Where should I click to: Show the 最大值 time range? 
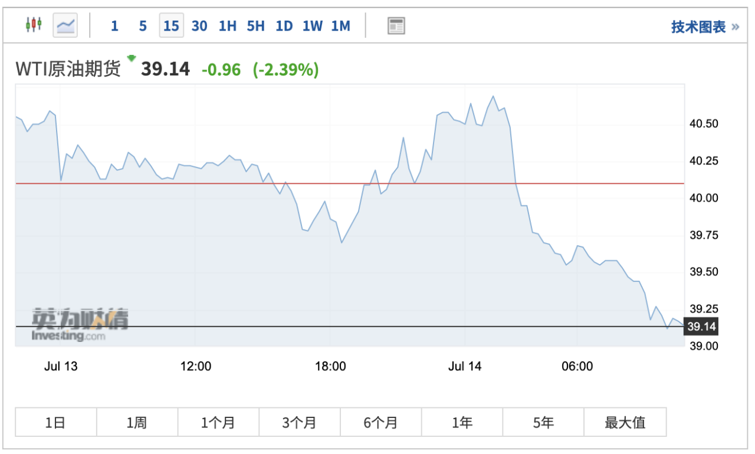(x=625, y=422)
